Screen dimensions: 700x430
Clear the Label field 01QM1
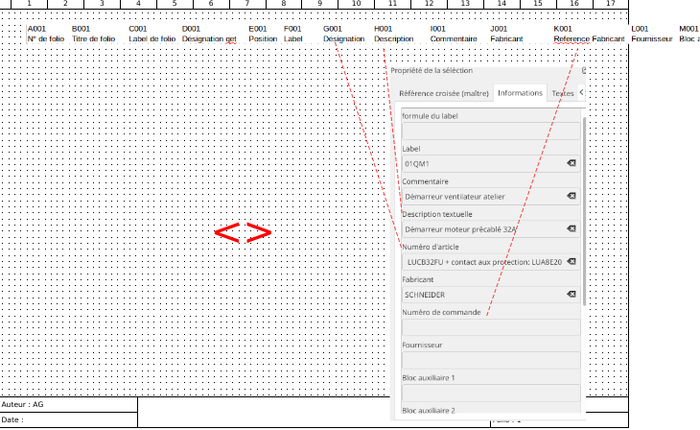(x=571, y=164)
